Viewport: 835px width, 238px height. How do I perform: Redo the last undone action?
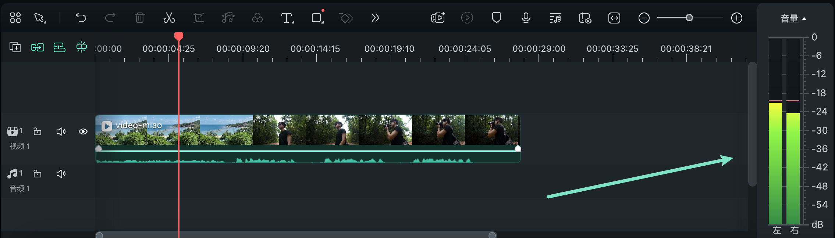tap(110, 18)
